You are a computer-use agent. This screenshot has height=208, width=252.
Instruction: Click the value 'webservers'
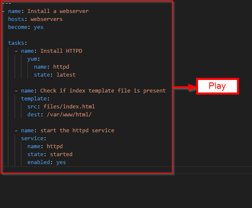click(47, 19)
